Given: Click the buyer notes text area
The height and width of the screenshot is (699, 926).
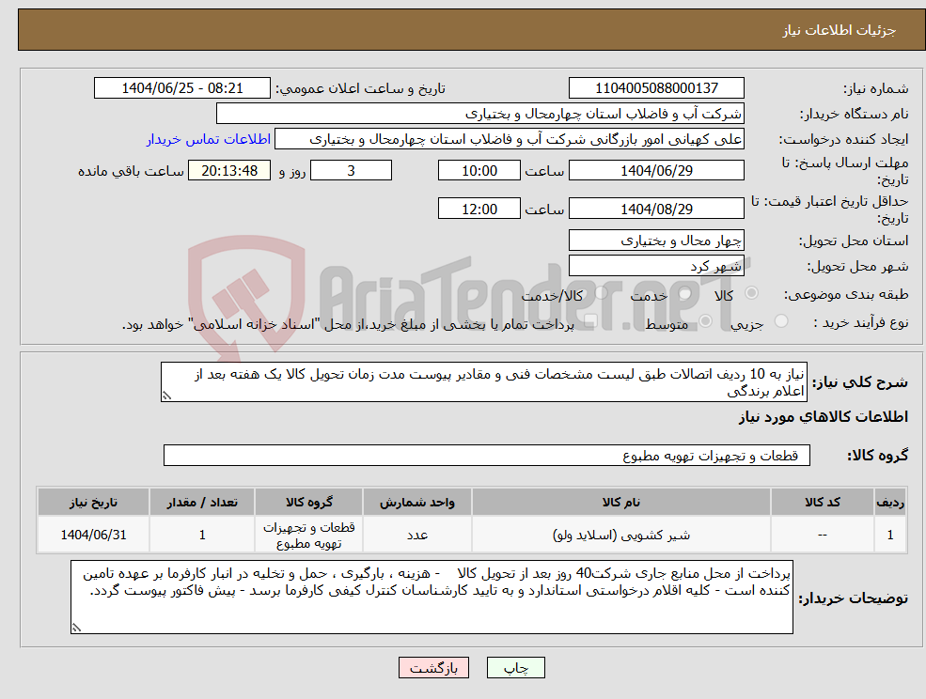Looking at the screenshot, I should pyautogui.click(x=432, y=597).
